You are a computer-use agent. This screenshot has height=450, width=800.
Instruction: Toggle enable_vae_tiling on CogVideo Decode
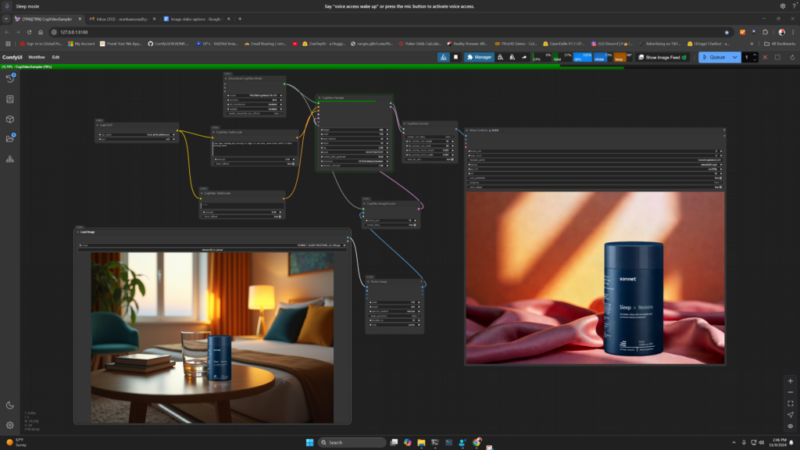coord(430,137)
